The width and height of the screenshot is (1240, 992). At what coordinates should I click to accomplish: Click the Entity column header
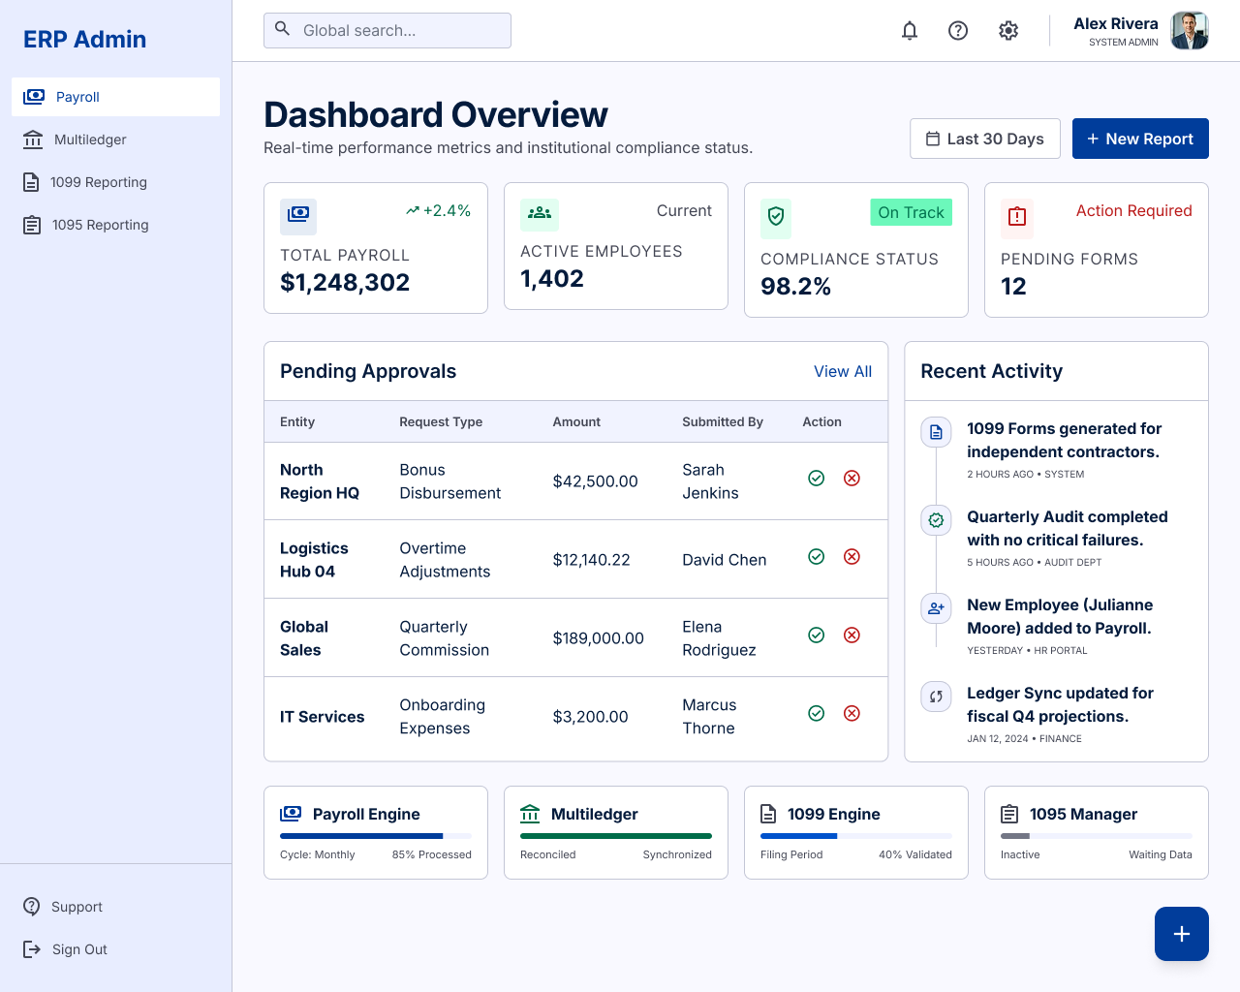click(x=297, y=422)
